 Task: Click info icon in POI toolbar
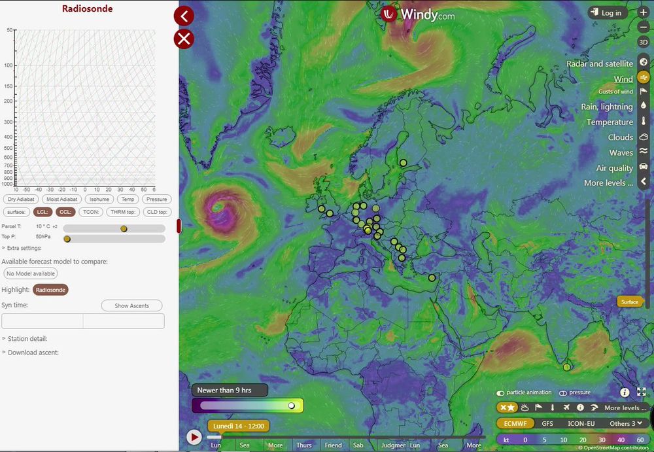579,408
